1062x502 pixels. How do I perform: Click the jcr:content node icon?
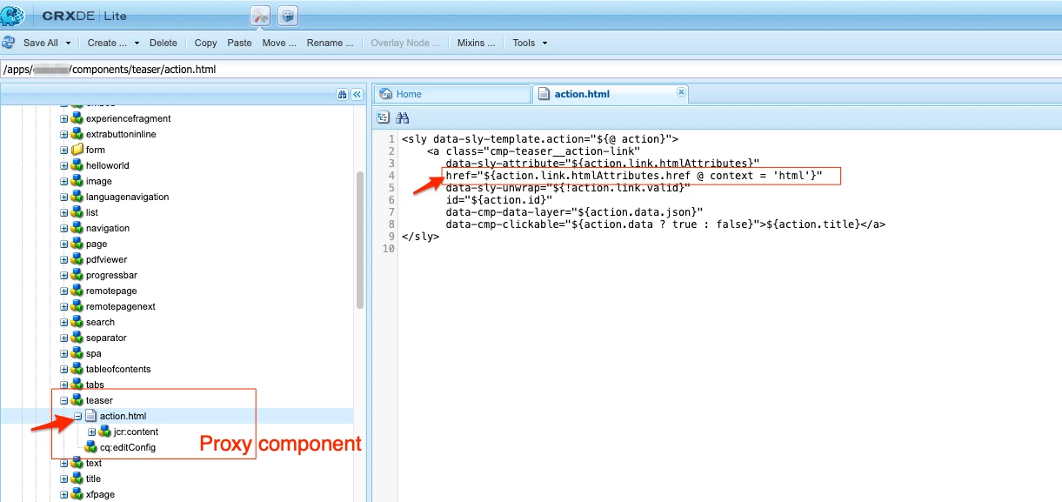104,432
